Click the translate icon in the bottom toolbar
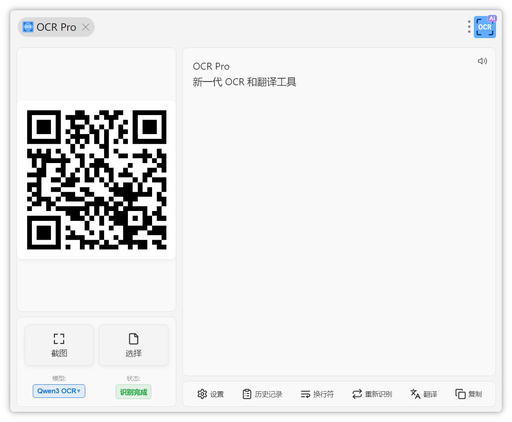The width and height of the screenshot is (512, 422). pos(415,394)
